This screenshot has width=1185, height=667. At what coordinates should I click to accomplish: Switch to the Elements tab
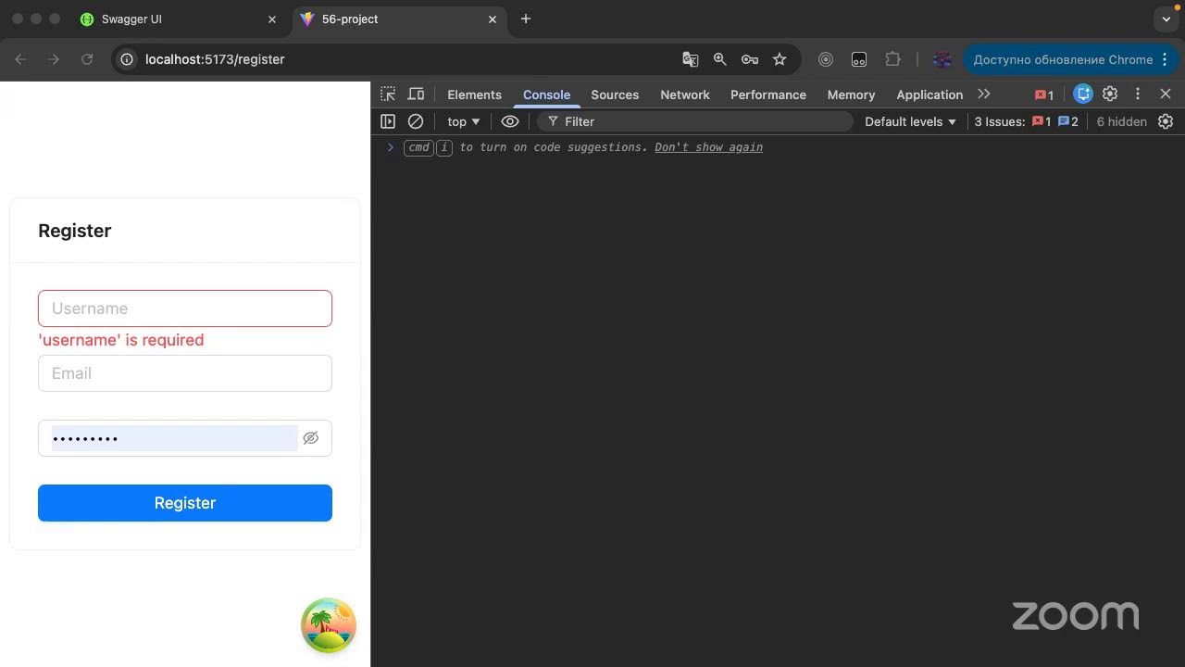click(x=474, y=94)
